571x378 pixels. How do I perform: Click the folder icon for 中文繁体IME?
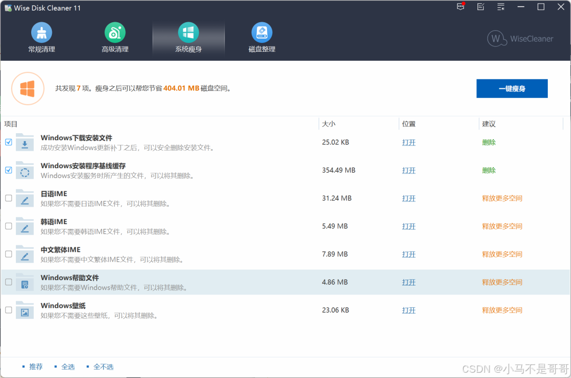25,254
